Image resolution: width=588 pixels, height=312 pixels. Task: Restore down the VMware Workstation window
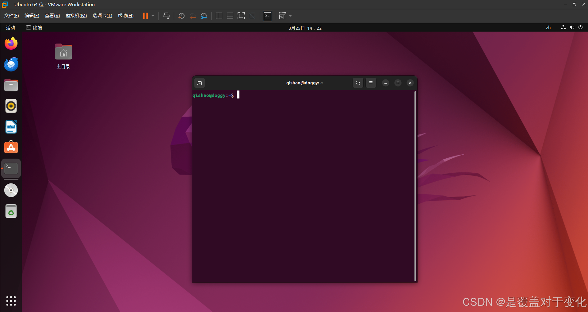(575, 4)
